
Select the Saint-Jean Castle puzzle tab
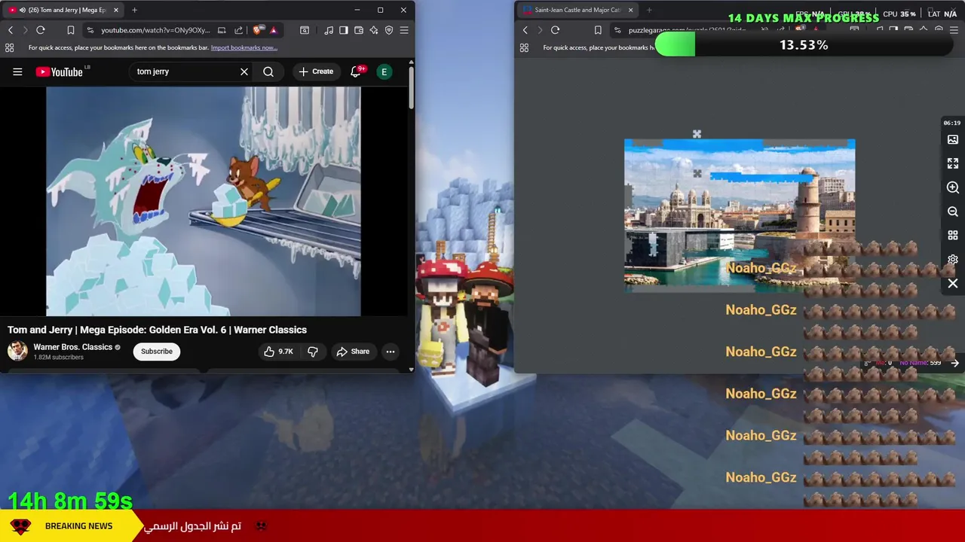[577, 10]
